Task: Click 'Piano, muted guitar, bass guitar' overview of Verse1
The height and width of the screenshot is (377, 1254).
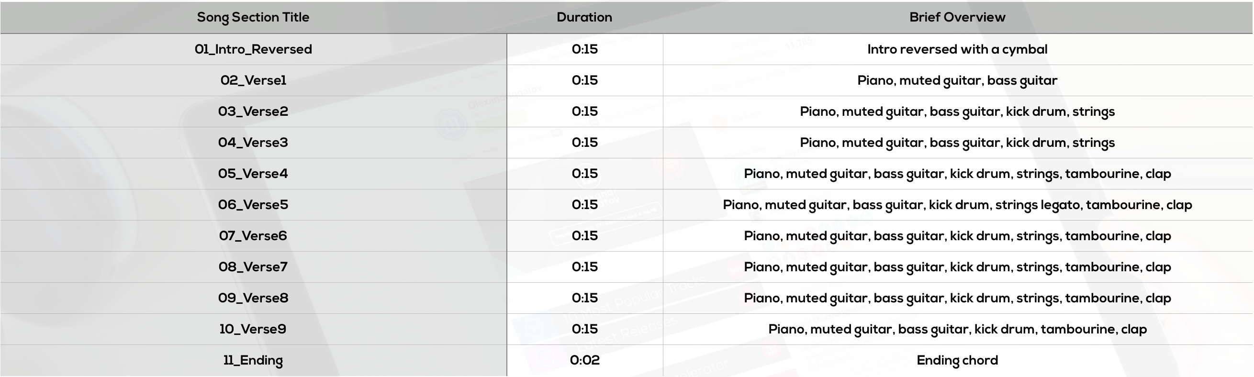Action: point(957,80)
